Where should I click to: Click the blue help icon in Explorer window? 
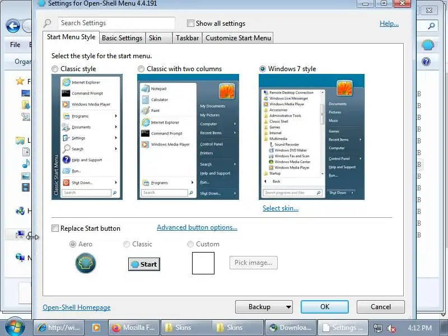pos(426,62)
